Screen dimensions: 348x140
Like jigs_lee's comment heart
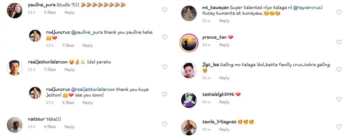[x=339, y=69]
